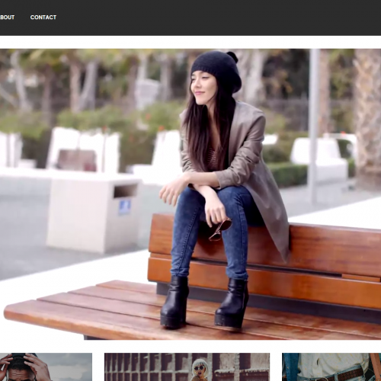Open the large hero photo of woman on bench
381x381 pixels.
190,194
